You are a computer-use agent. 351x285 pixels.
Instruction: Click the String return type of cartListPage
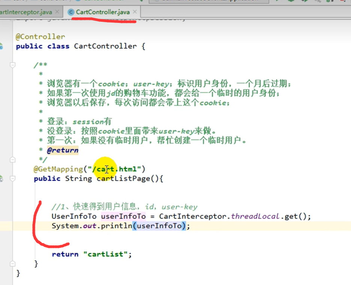[x=78, y=178]
